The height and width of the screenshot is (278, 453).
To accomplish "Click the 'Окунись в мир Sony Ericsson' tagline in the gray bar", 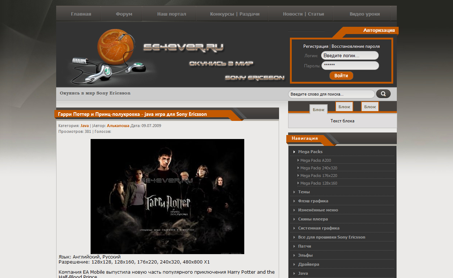I will click(x=95, y=93).
